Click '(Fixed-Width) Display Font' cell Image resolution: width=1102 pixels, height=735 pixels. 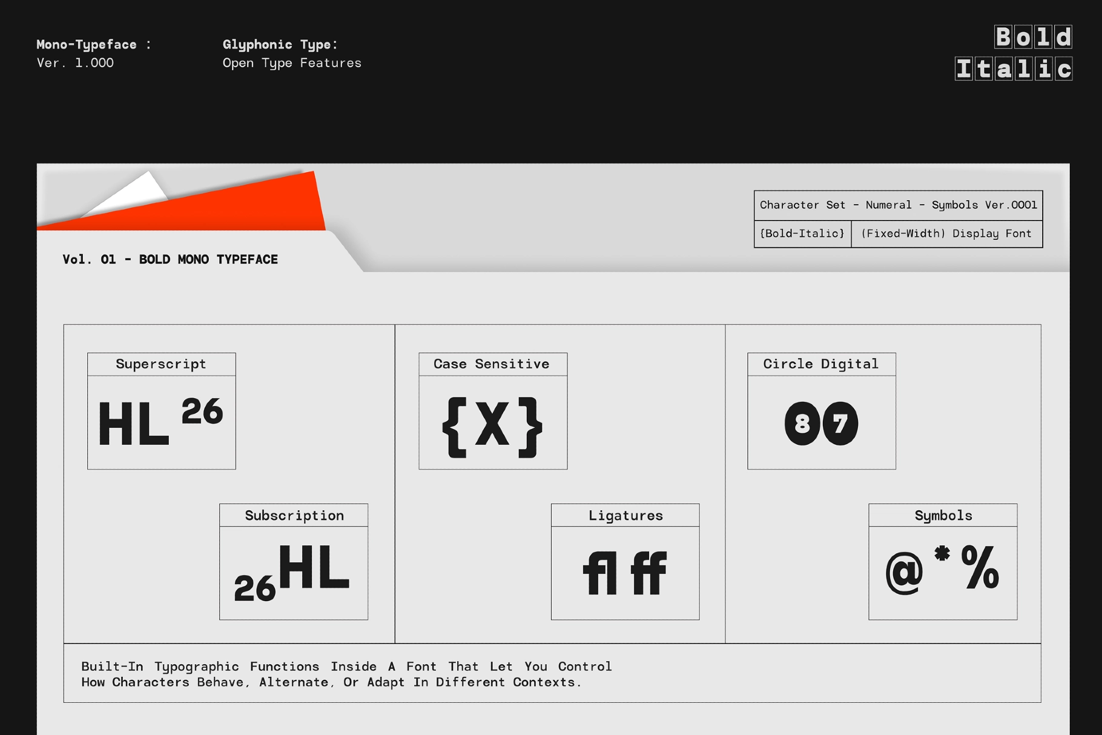click(x=946, y=234)
